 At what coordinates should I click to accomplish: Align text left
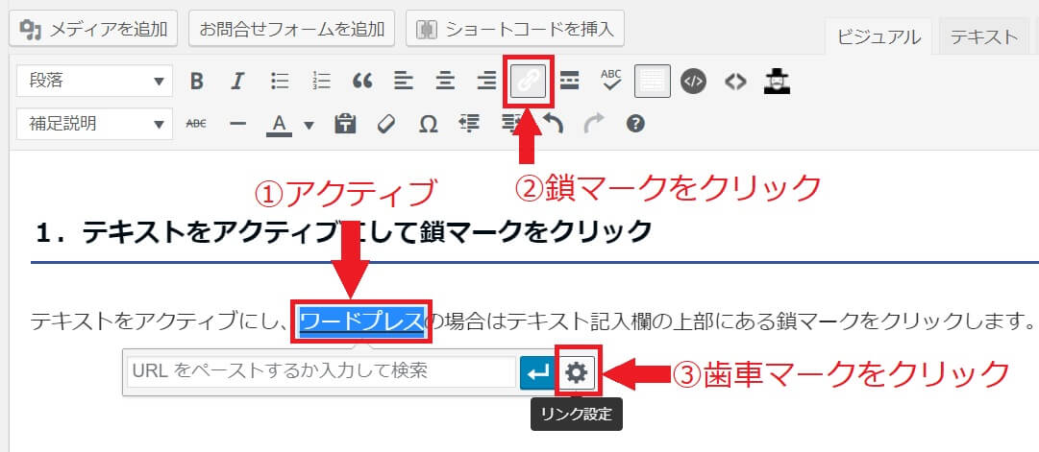pyautogui.click(x=403, y=82)
